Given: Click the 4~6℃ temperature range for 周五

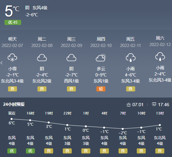Looking at the screenshot, I should tap(131, 75).
